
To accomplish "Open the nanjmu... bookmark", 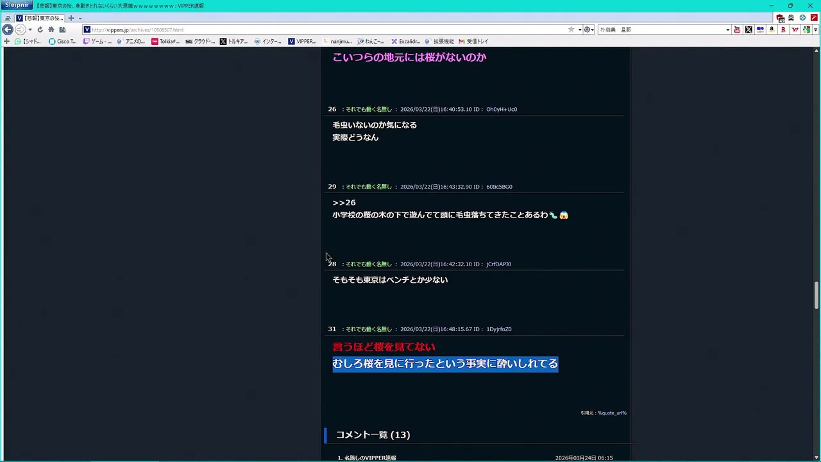I will [x=337, y=41].
